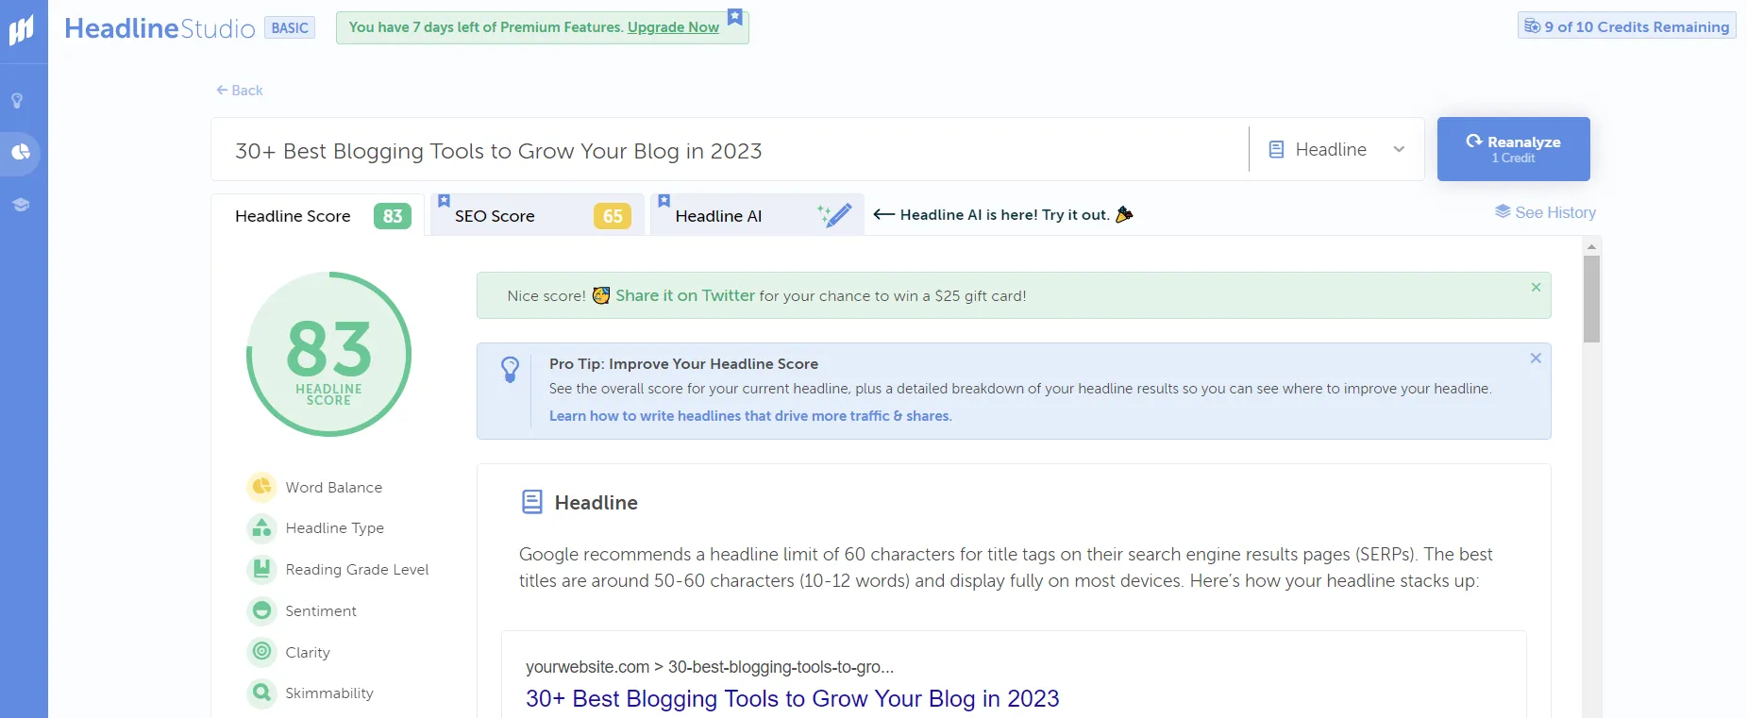Click the CoSchedule logo in sidebar
Screen dimensions: 1747x718
pos(22,30)
